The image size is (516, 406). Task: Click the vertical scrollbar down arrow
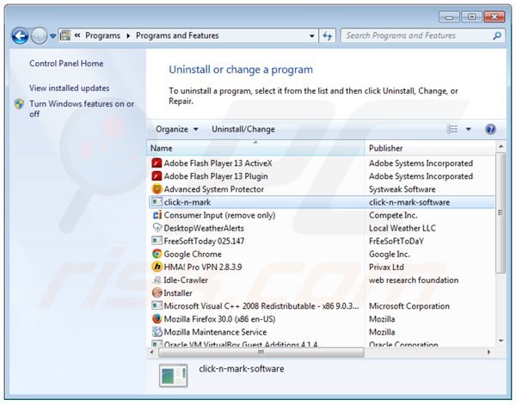(501, 341)
